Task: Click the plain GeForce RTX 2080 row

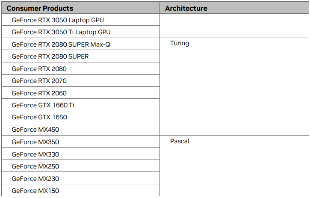Action: 39,69
